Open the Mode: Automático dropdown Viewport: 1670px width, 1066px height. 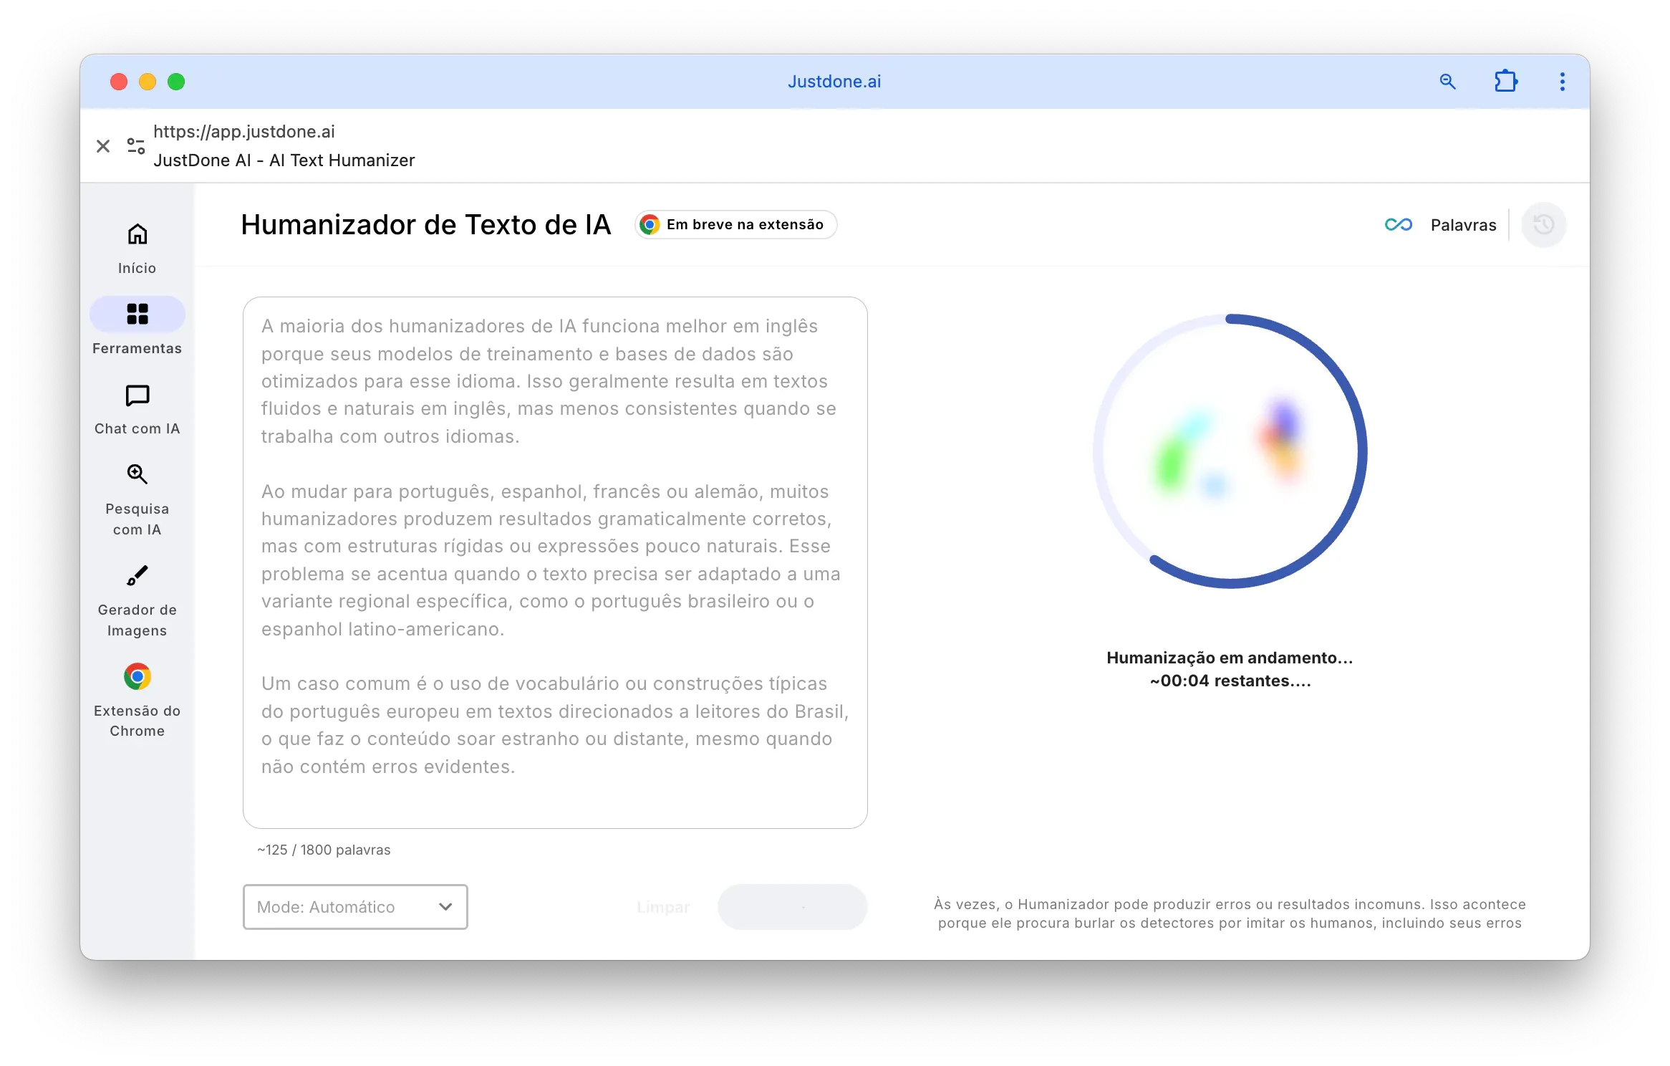[355, 907]
